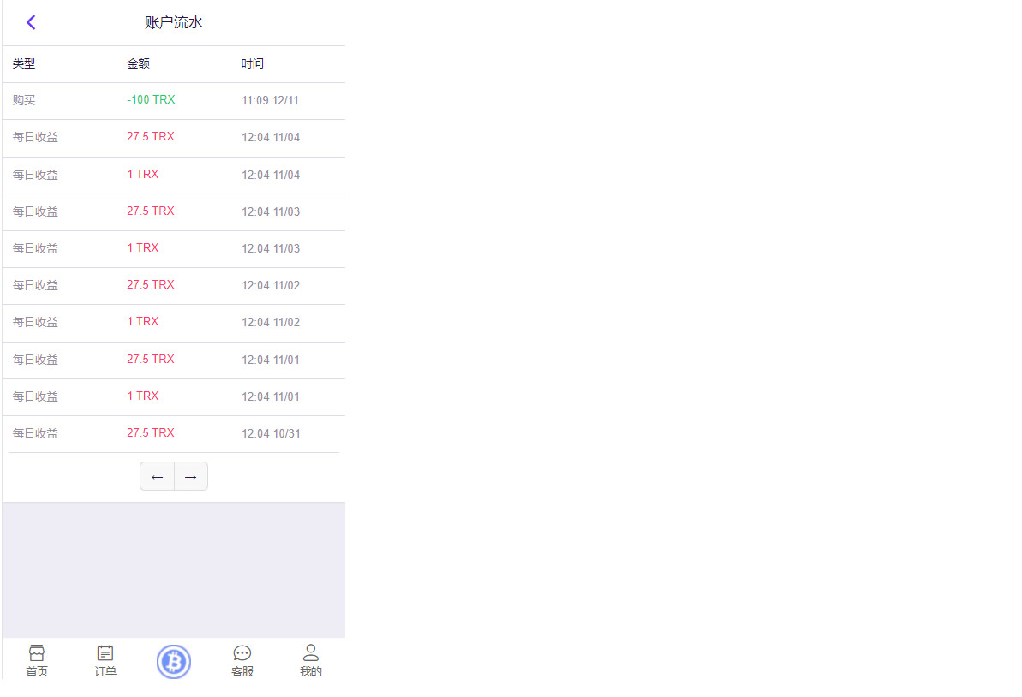Tap the central Bitcoin coin icon
Viewport: 1022px width, 697px height.
[x=173, y=662]
